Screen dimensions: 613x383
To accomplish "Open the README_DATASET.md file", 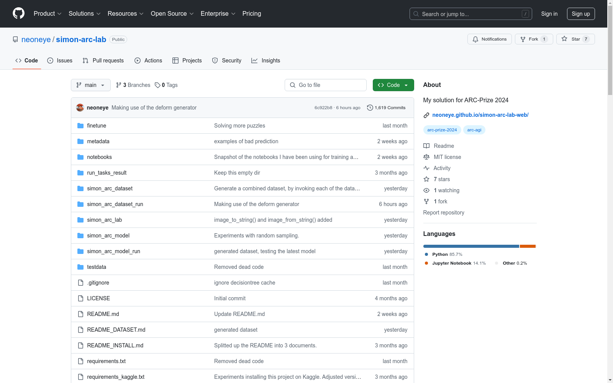I will pos(116,330).
